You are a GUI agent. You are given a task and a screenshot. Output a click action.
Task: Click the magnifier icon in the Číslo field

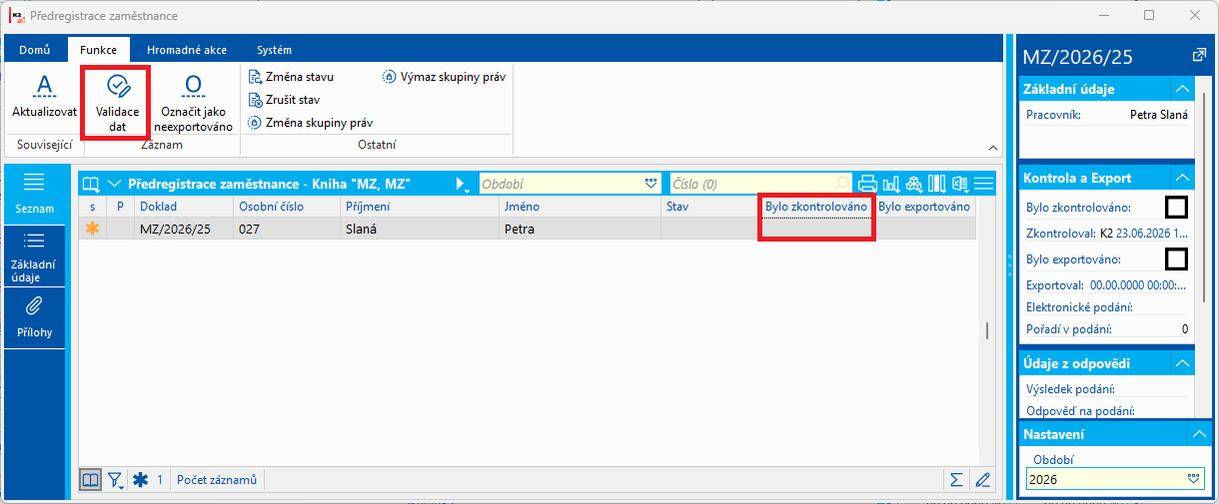click(x=843, y=184)
